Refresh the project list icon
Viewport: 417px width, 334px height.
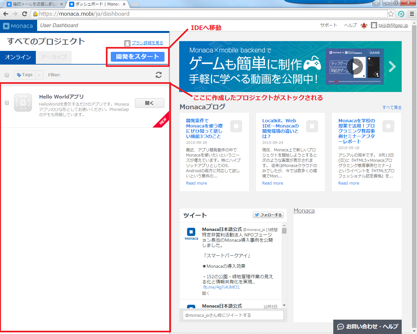(159, 75)
